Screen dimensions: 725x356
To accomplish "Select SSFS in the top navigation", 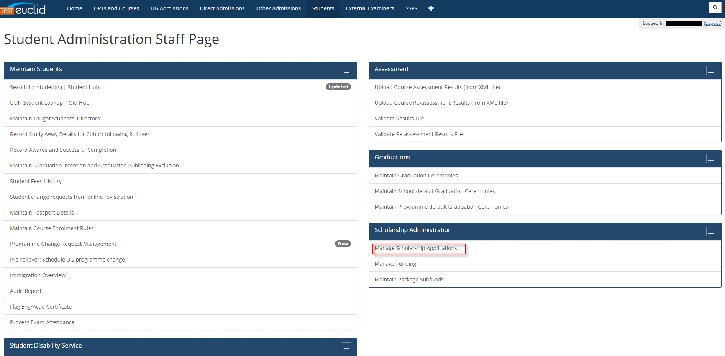I will [x=411, y=8].
